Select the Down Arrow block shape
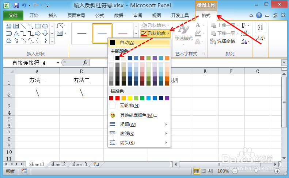The width and height of the screenshot is (289, 178). [x=45, y=33]
